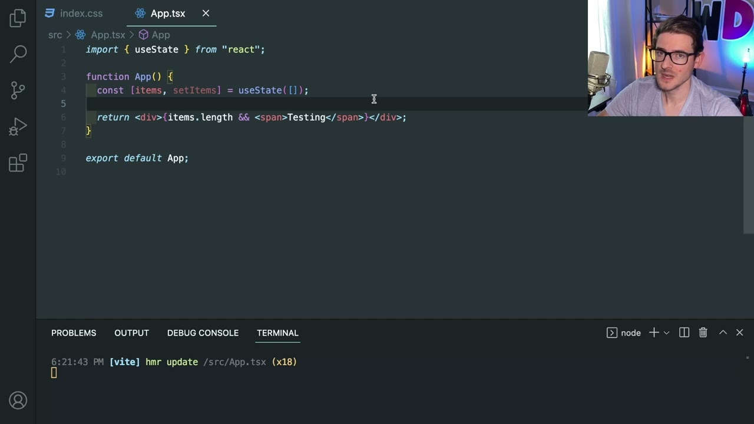754x424 pixels.
Task: Click export default App line
Action: [x=137, y=158]
